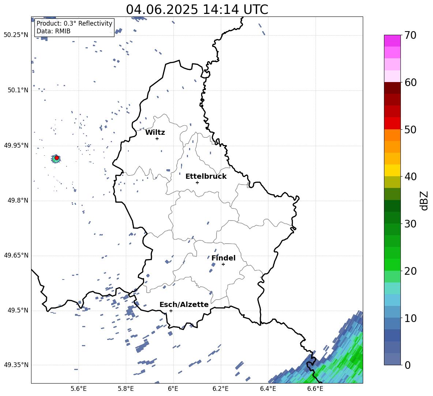Viewport: 433px width, 396px height.
Task: Click the 6.4°E longitude label
Action: point(268,389)
